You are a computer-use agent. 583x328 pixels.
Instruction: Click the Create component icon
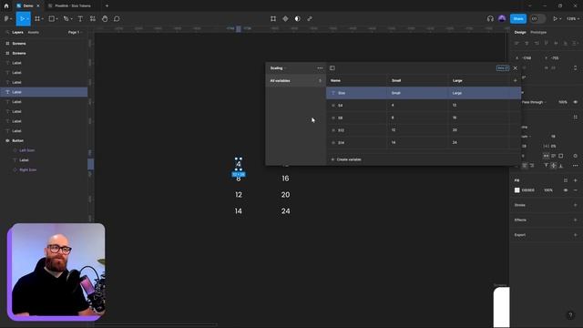pyautogui.click(x=285, y=18)
